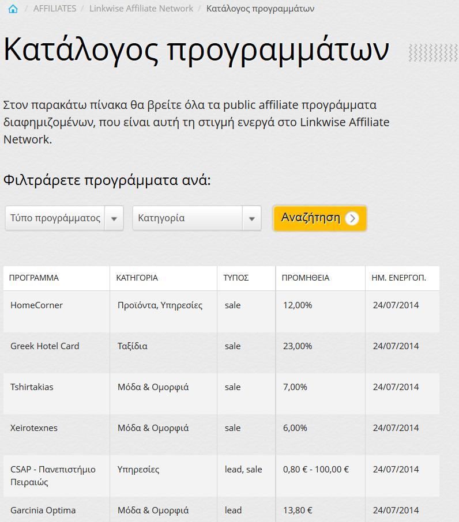Open AFFILIATES breadcrumb link
Viewport: 459px width, 522px height.
[x=55, y=9]
